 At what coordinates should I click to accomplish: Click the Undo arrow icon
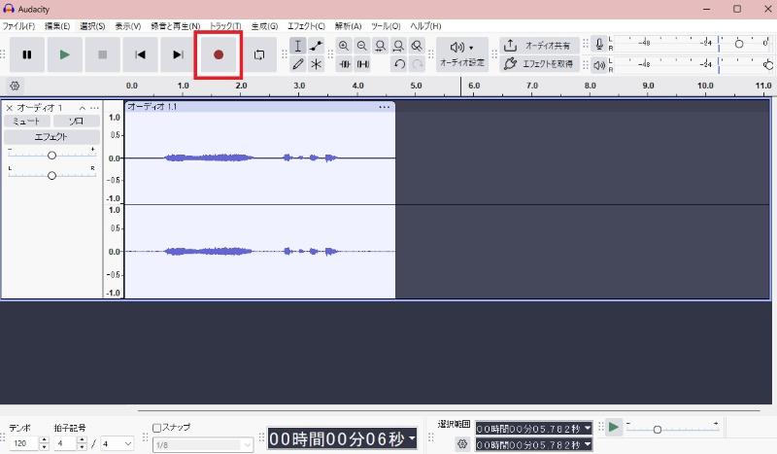(x=399, y=64)
